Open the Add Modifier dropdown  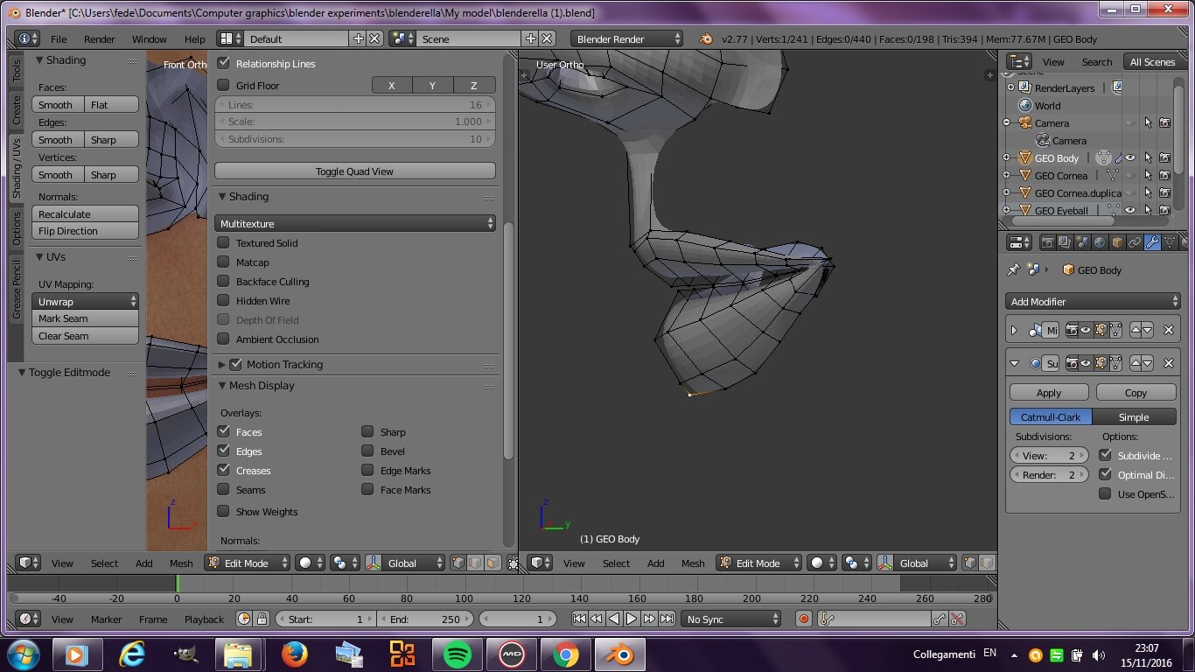pyautogui.click(x=1094, y=301)
